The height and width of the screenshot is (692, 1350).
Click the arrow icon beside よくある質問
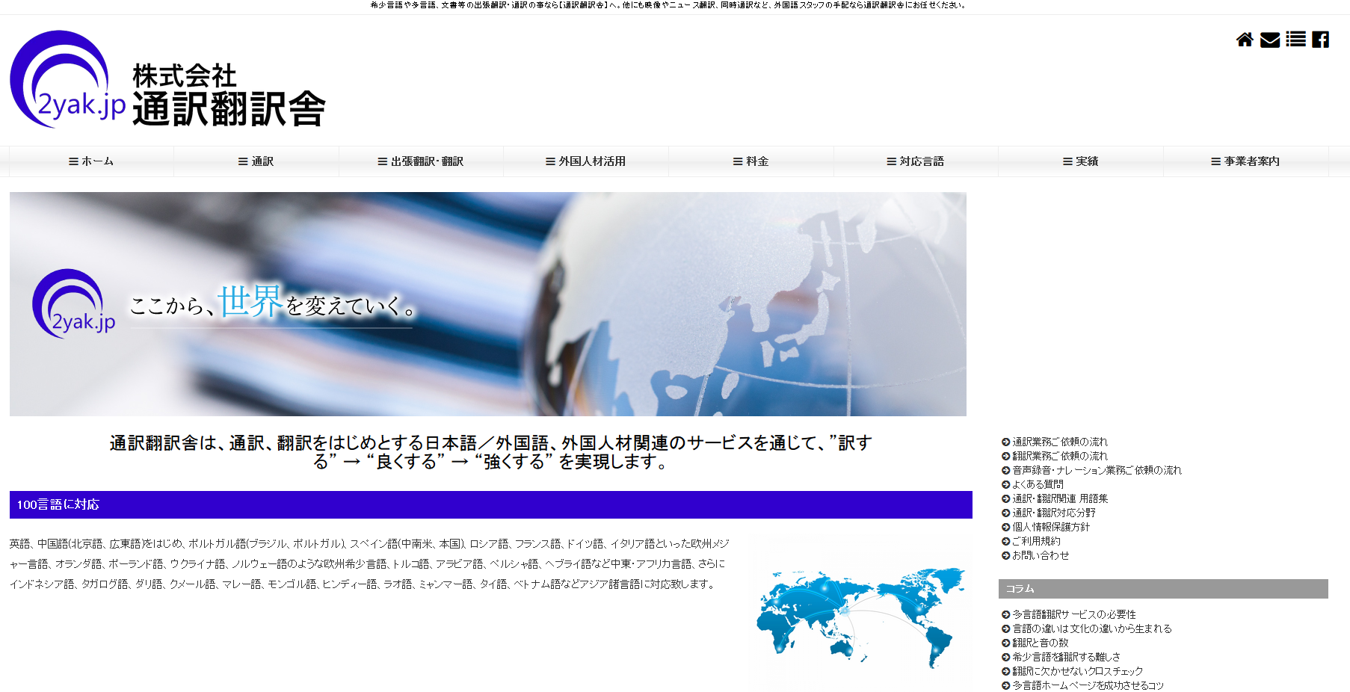coord(1005,485)
